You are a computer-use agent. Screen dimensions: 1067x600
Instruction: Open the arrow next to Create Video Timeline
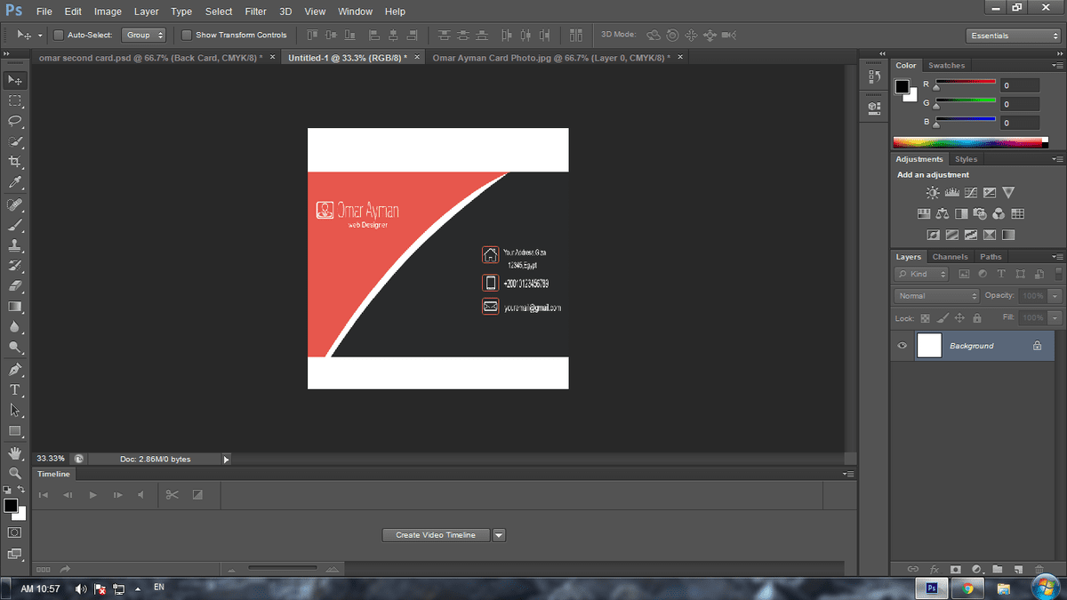(x=499, y=535)
